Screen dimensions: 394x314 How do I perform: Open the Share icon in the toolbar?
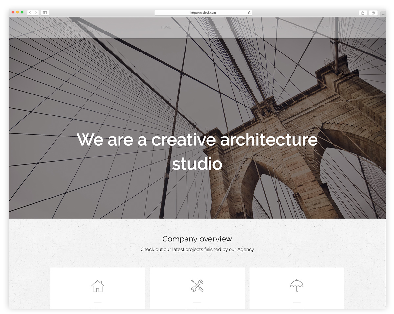[363, 13]
